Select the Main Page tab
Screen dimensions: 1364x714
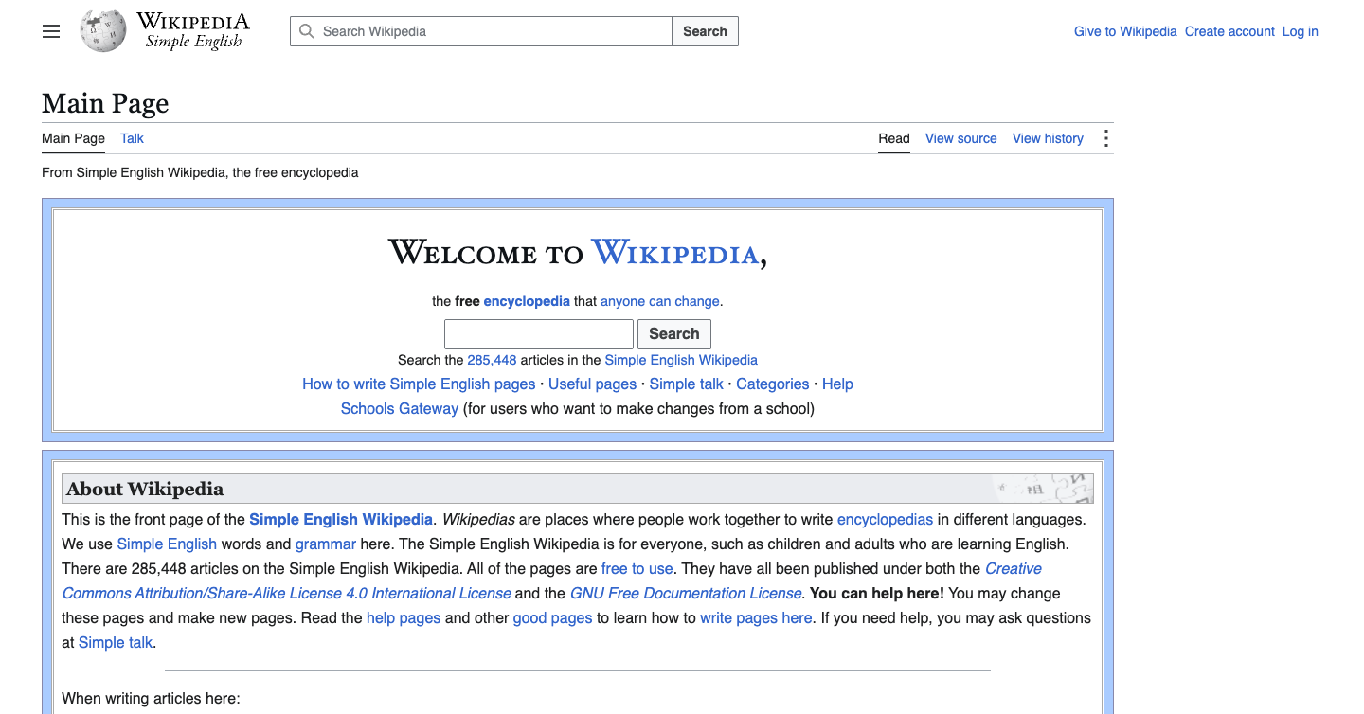[73, 138]
